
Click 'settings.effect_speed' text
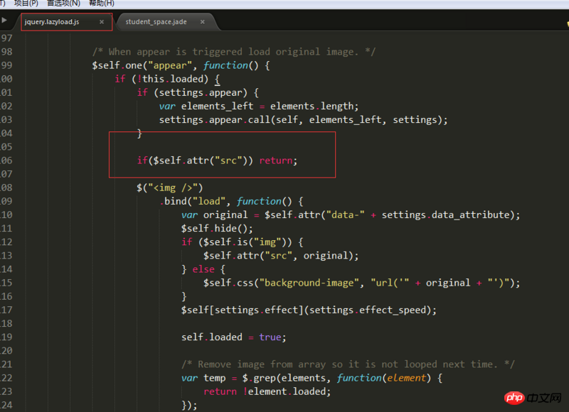[367, 310]
